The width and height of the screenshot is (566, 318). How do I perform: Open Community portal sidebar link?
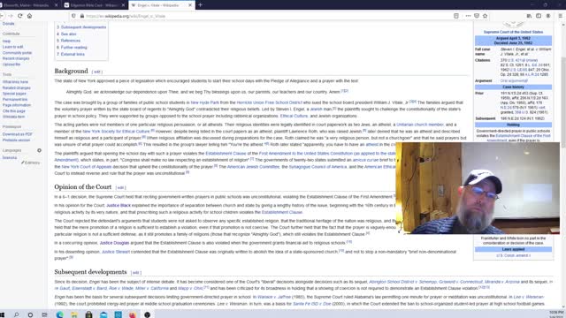(x=17, y=53)
